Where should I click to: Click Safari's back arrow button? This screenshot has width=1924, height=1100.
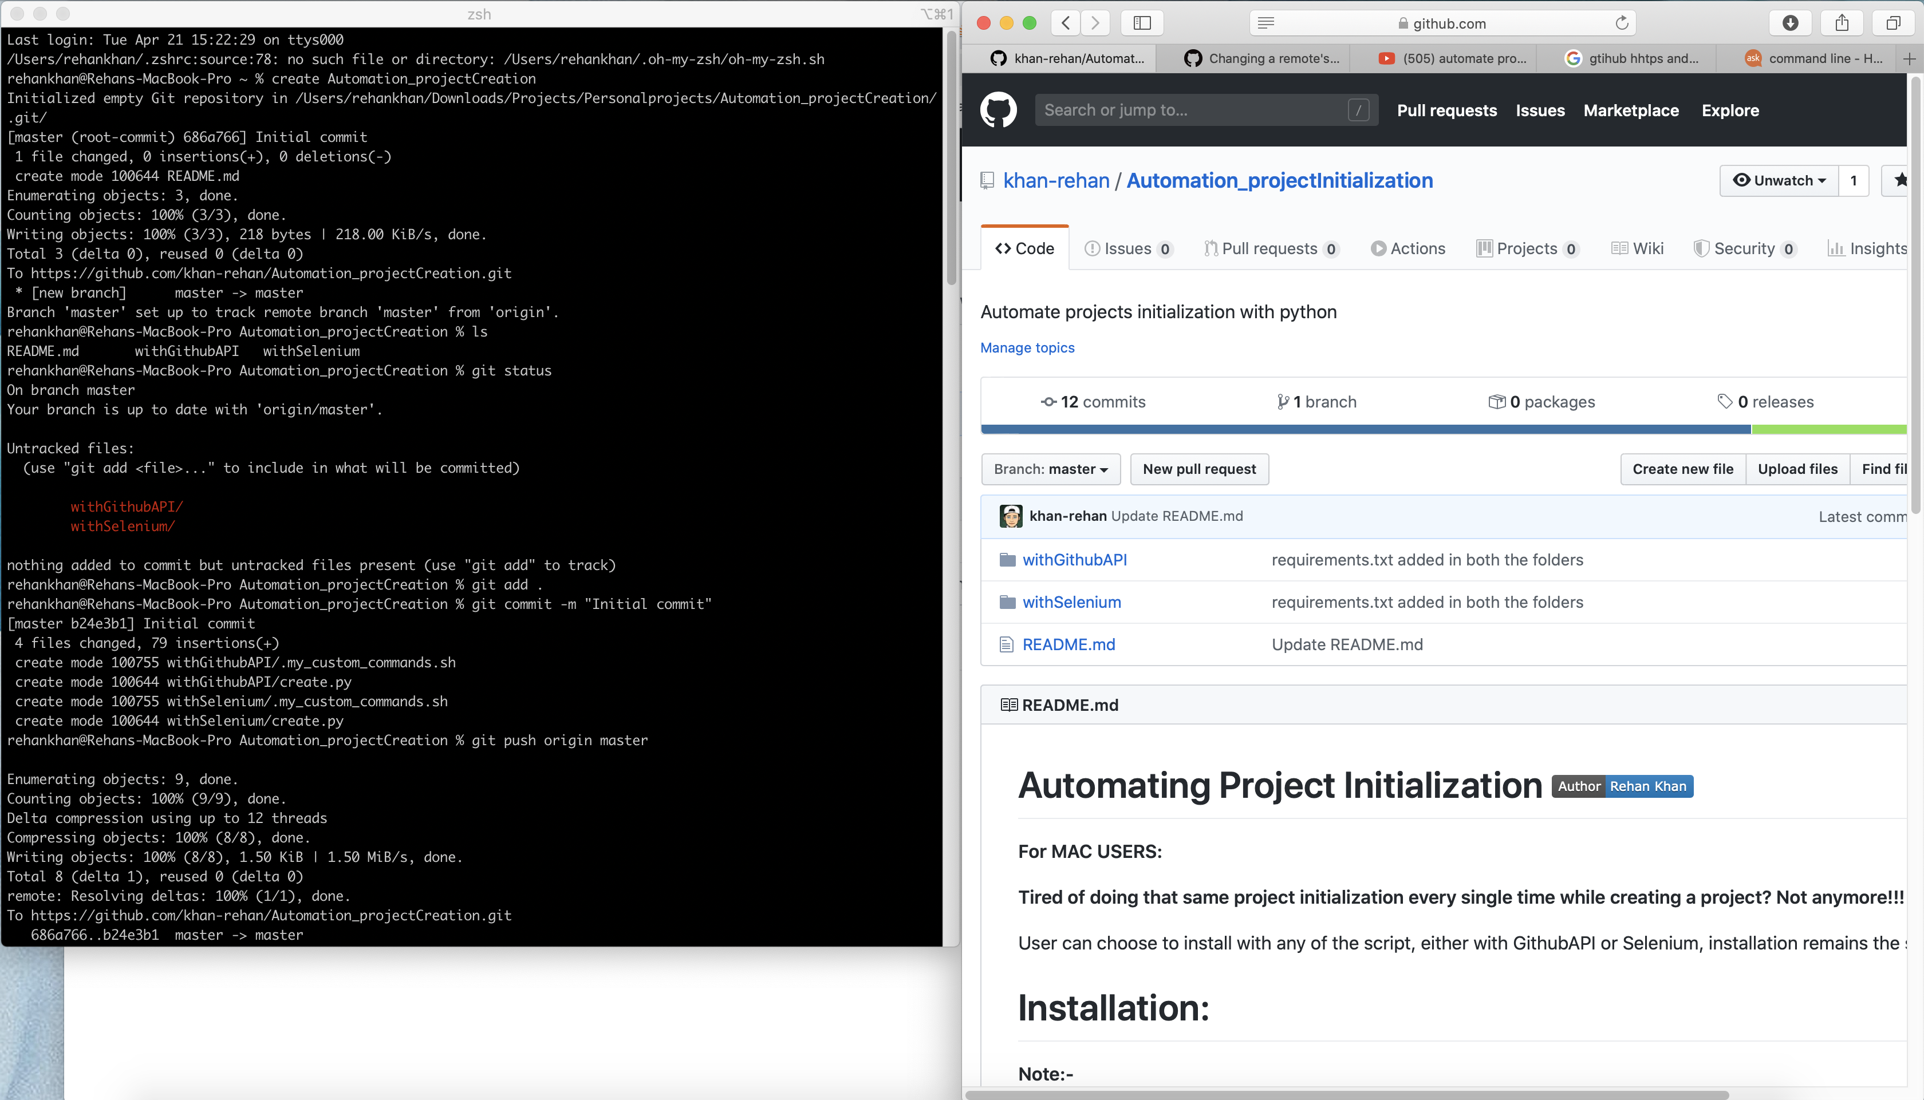click(x=1066, y=23)
